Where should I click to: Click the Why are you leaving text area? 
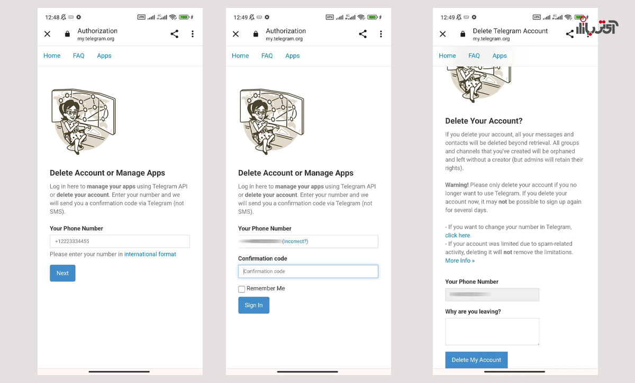(492, 332)
